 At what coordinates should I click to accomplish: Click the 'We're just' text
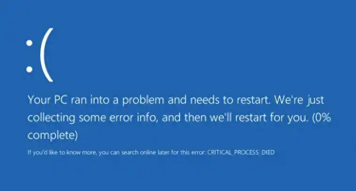click(299, 100)
